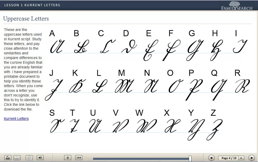Click the Kurrent script letter under D
The width and height of the screenshot is (258, 162).
click(129, 46)
